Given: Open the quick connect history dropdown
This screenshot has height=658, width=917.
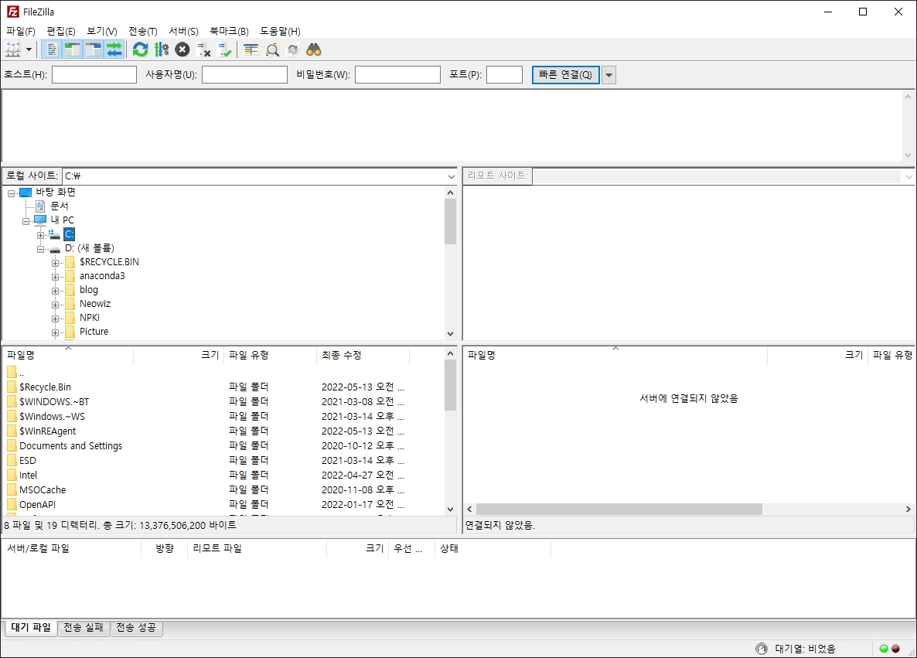Looking at the screenshot, I should (x=608, y=75).
